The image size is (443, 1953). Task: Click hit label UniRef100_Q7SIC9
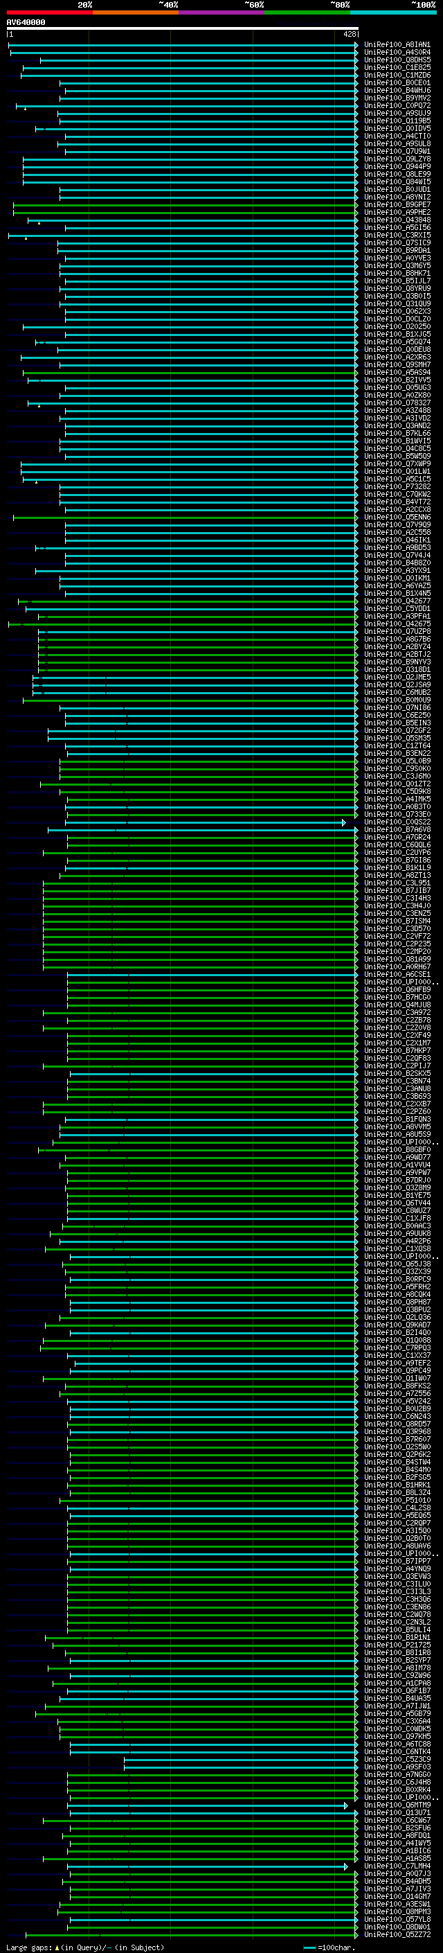[x=397, y=242]
